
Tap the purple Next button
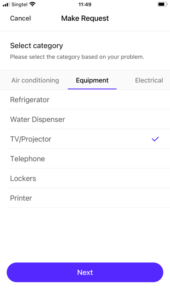click(x=85, y=272)
